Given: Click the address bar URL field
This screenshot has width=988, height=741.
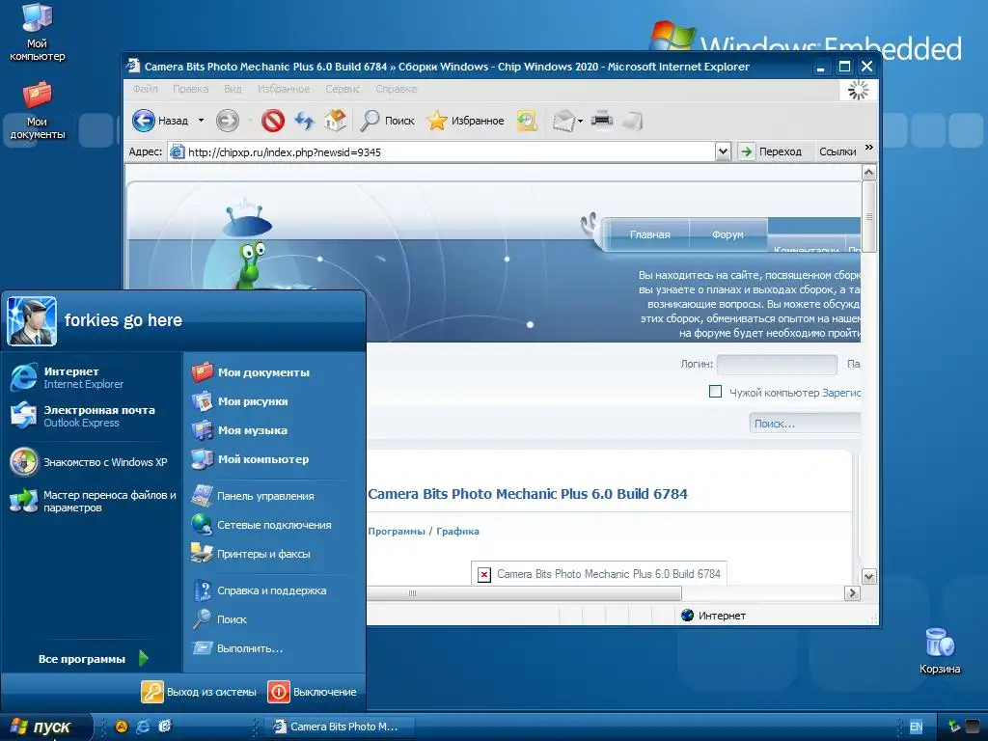Looking at the screenshot, I should pyautogui.click(x=441, y=151).
